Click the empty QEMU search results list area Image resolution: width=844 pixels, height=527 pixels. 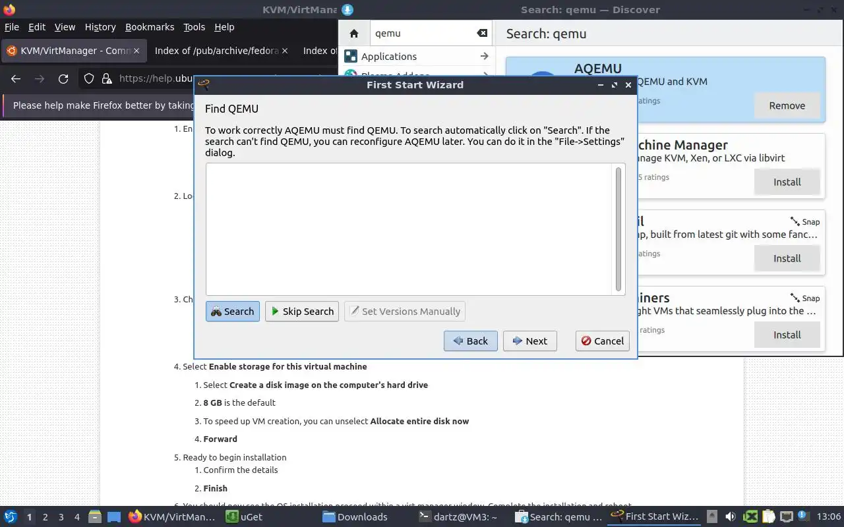[409, 229]
